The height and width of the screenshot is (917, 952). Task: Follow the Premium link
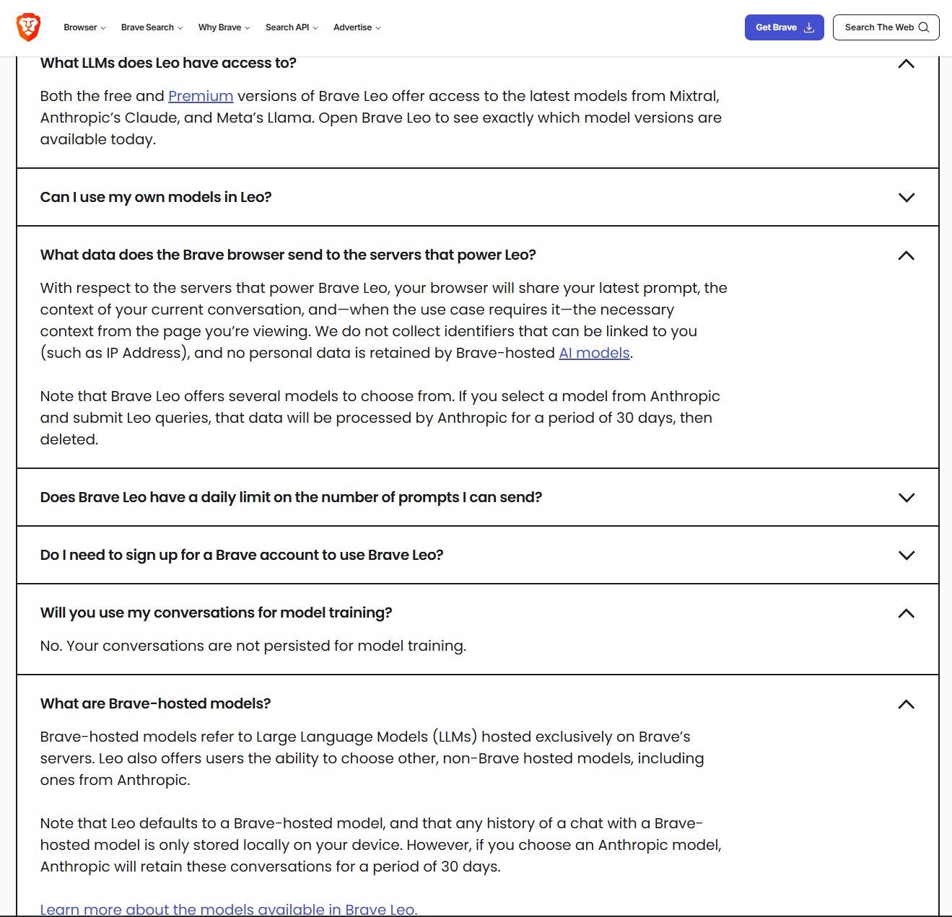point(201,96)
